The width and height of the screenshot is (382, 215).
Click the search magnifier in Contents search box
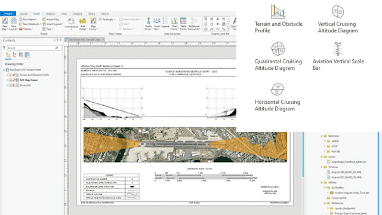coord(57,48)
